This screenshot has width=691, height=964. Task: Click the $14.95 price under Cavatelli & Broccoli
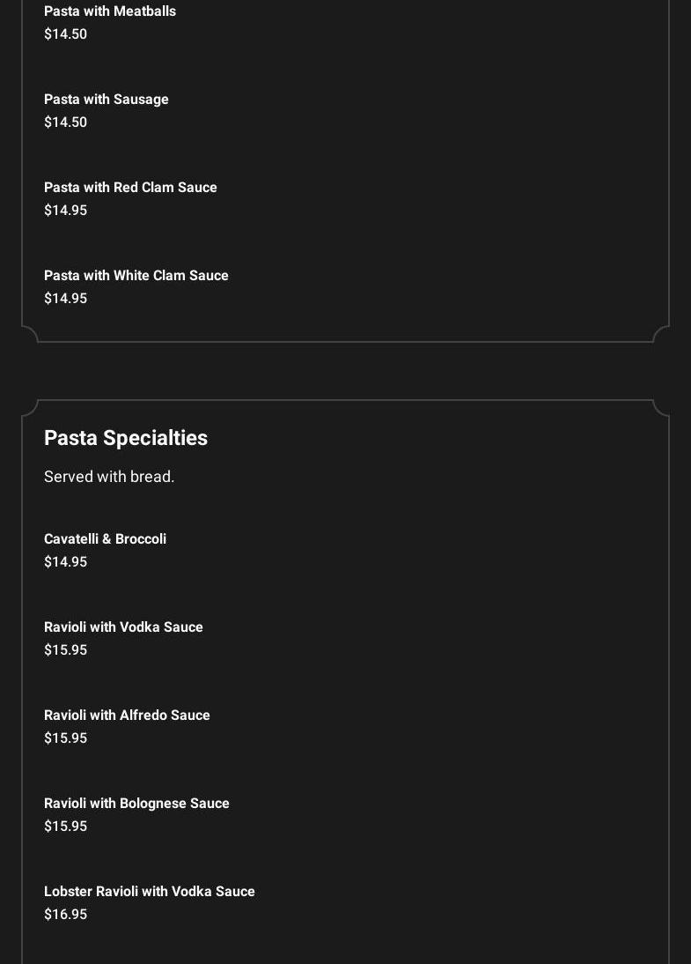click(x=65, y=562)
